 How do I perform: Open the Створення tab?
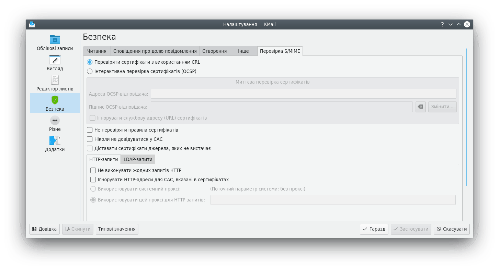(x=214, y=51)
